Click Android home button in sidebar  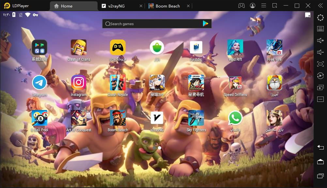click(320, 162)
